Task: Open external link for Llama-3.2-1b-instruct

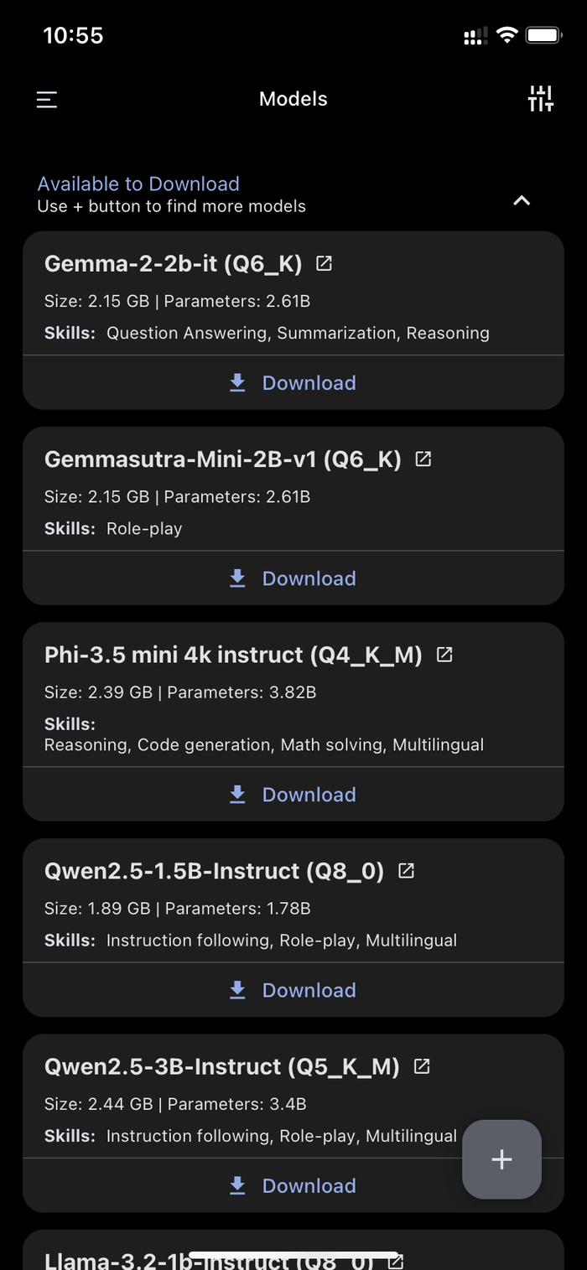Action: pos(395,1260)
